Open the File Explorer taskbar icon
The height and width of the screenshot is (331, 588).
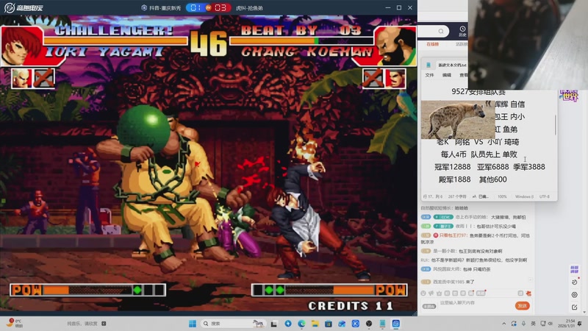click(315, 324)
